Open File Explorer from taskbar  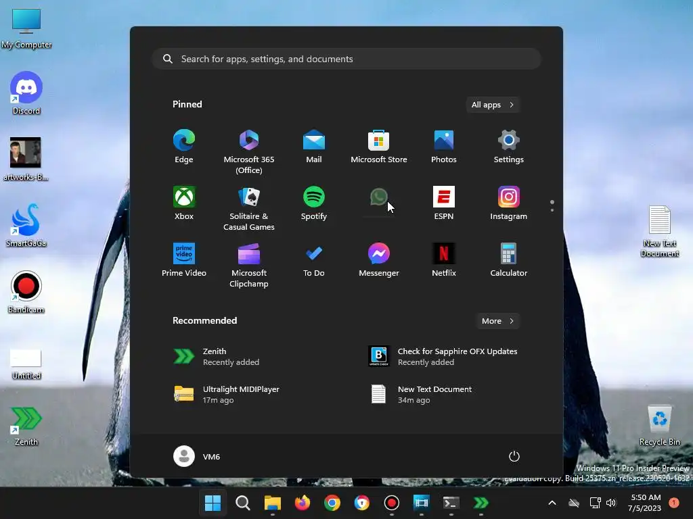pos(273,503)
